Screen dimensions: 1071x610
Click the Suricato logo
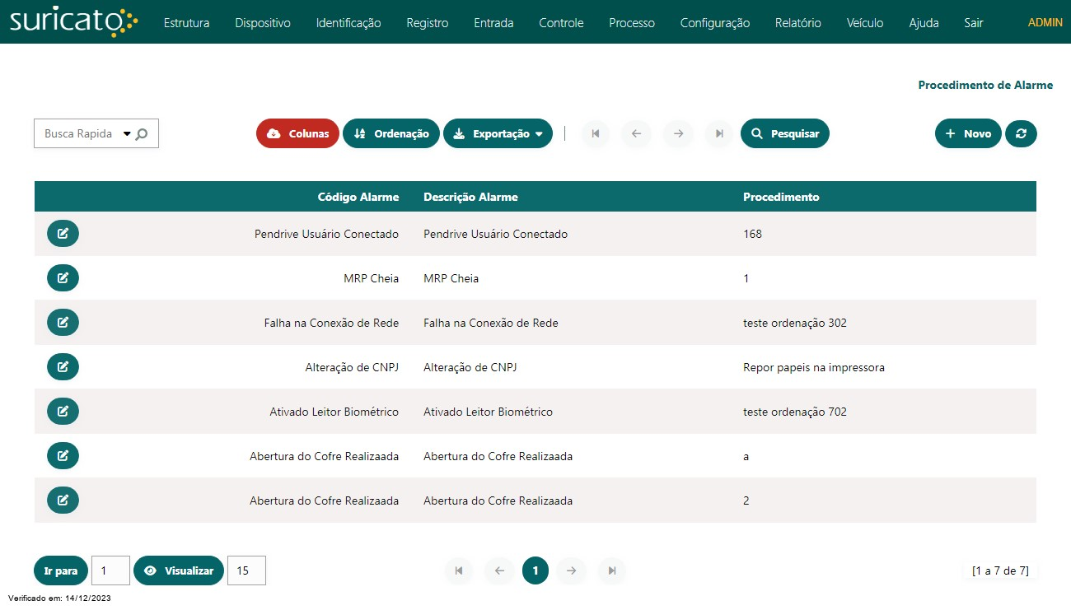click(x=74, y=21)
